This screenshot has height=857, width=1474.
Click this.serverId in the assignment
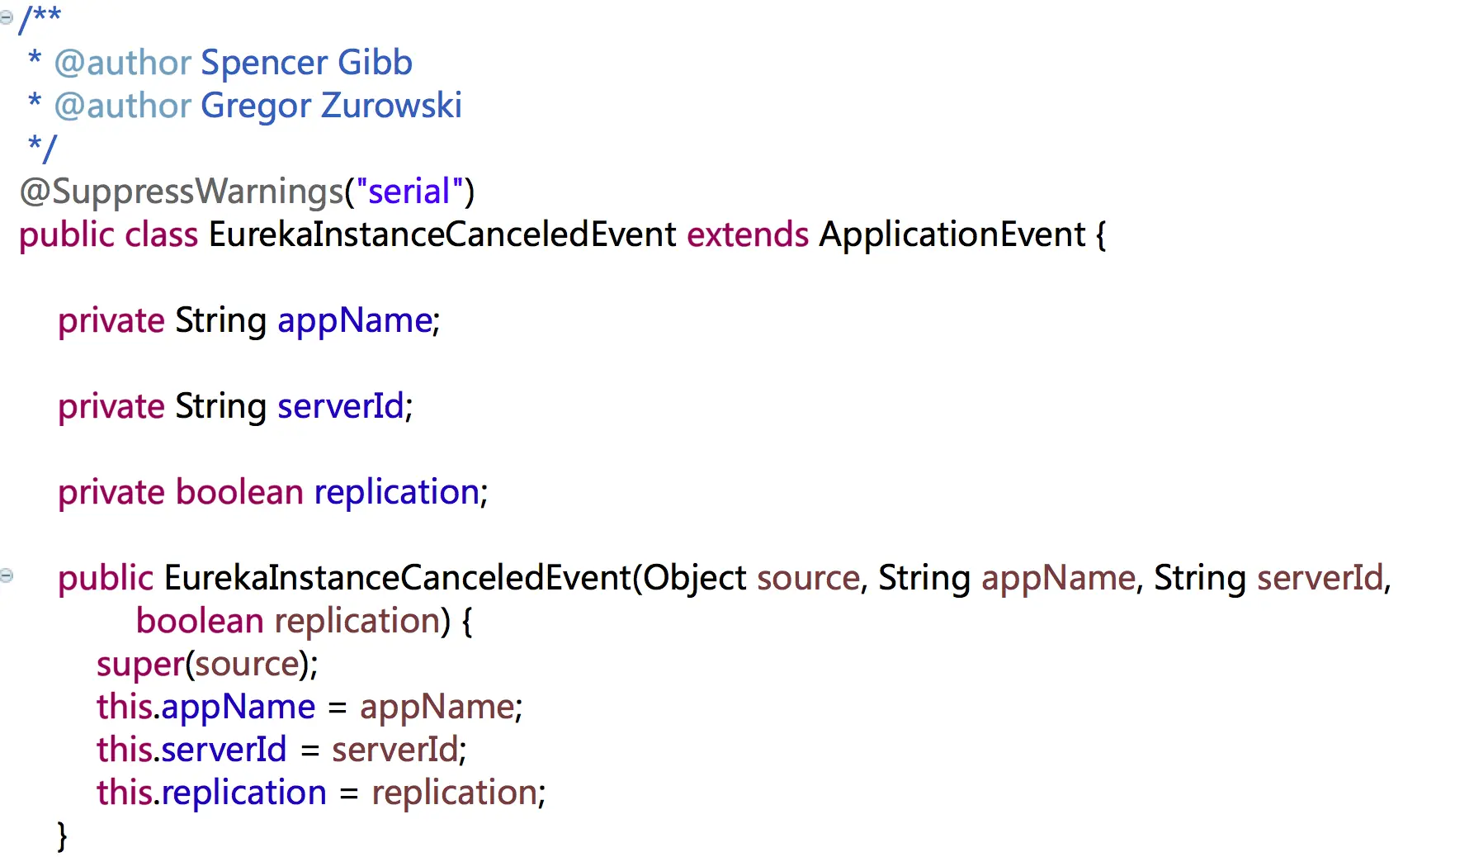[191, 750]
